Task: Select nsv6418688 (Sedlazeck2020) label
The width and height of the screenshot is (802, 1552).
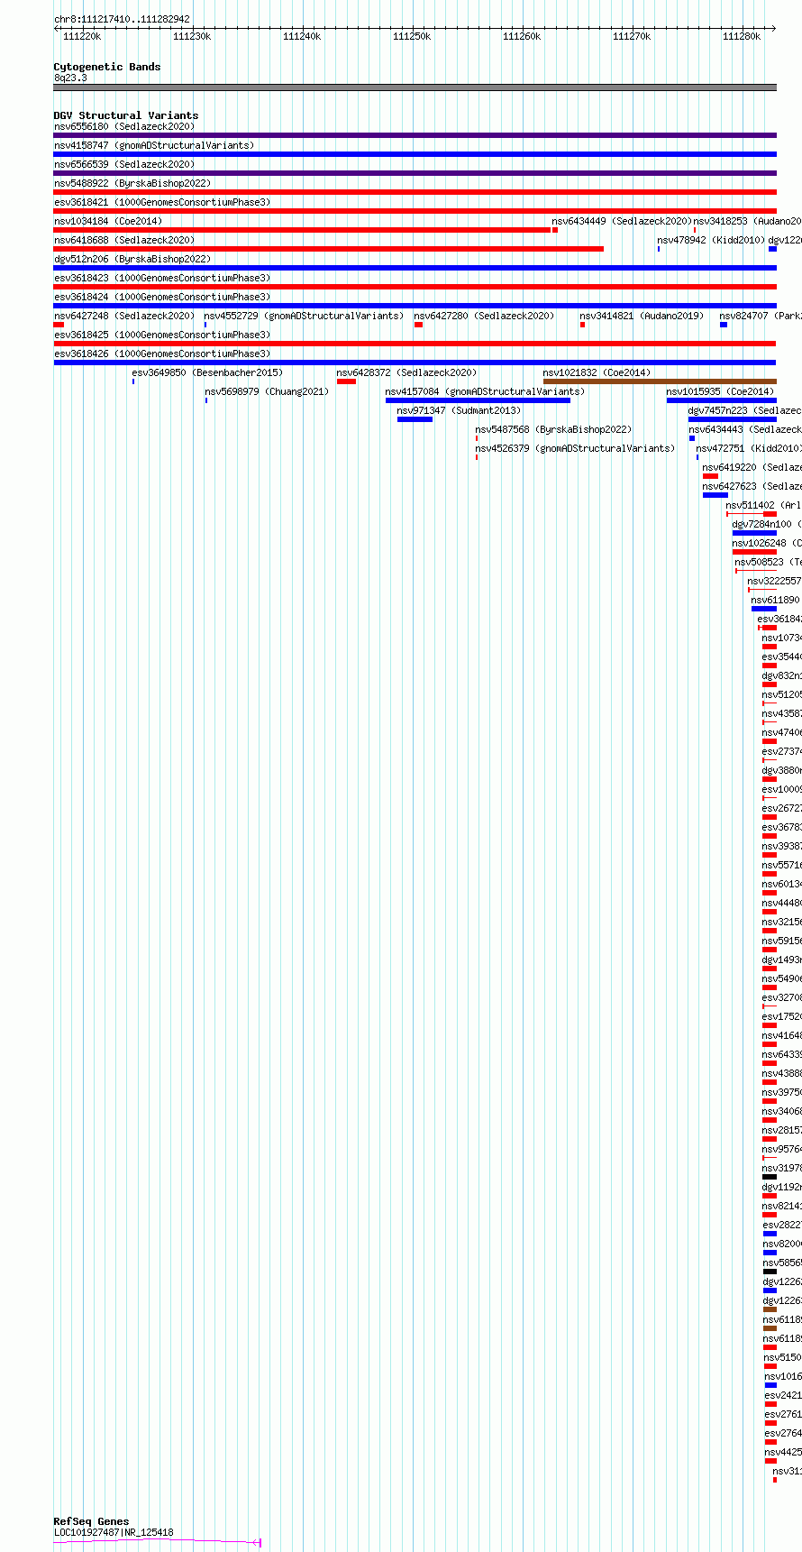Action: [x=124, y=240]
